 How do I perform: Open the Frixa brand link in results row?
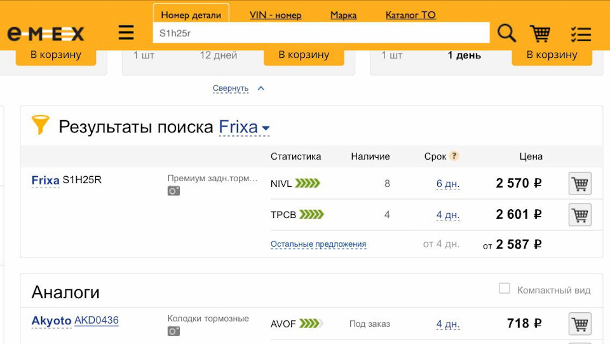pos(45,180)
